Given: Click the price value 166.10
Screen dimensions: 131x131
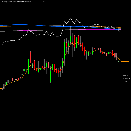Looking at the screenshot, I should [x=125, y=75].
